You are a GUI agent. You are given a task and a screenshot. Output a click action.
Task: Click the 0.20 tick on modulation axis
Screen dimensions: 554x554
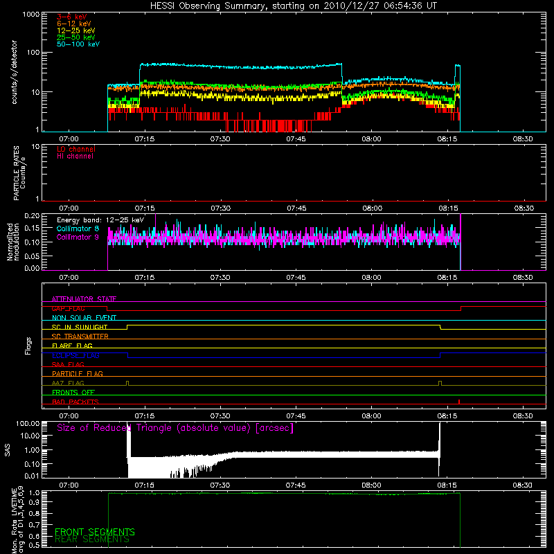pyautogui.click(x=32, y=215)
